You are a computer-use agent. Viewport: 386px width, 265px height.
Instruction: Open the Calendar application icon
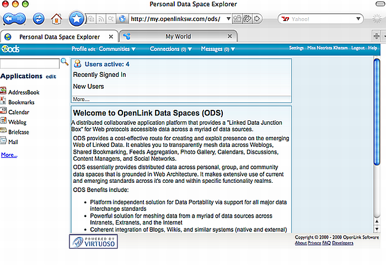(4, 112)
